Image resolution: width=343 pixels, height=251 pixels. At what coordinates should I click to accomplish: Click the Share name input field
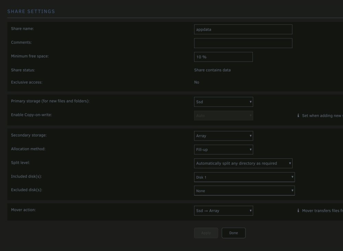(243, 29)
